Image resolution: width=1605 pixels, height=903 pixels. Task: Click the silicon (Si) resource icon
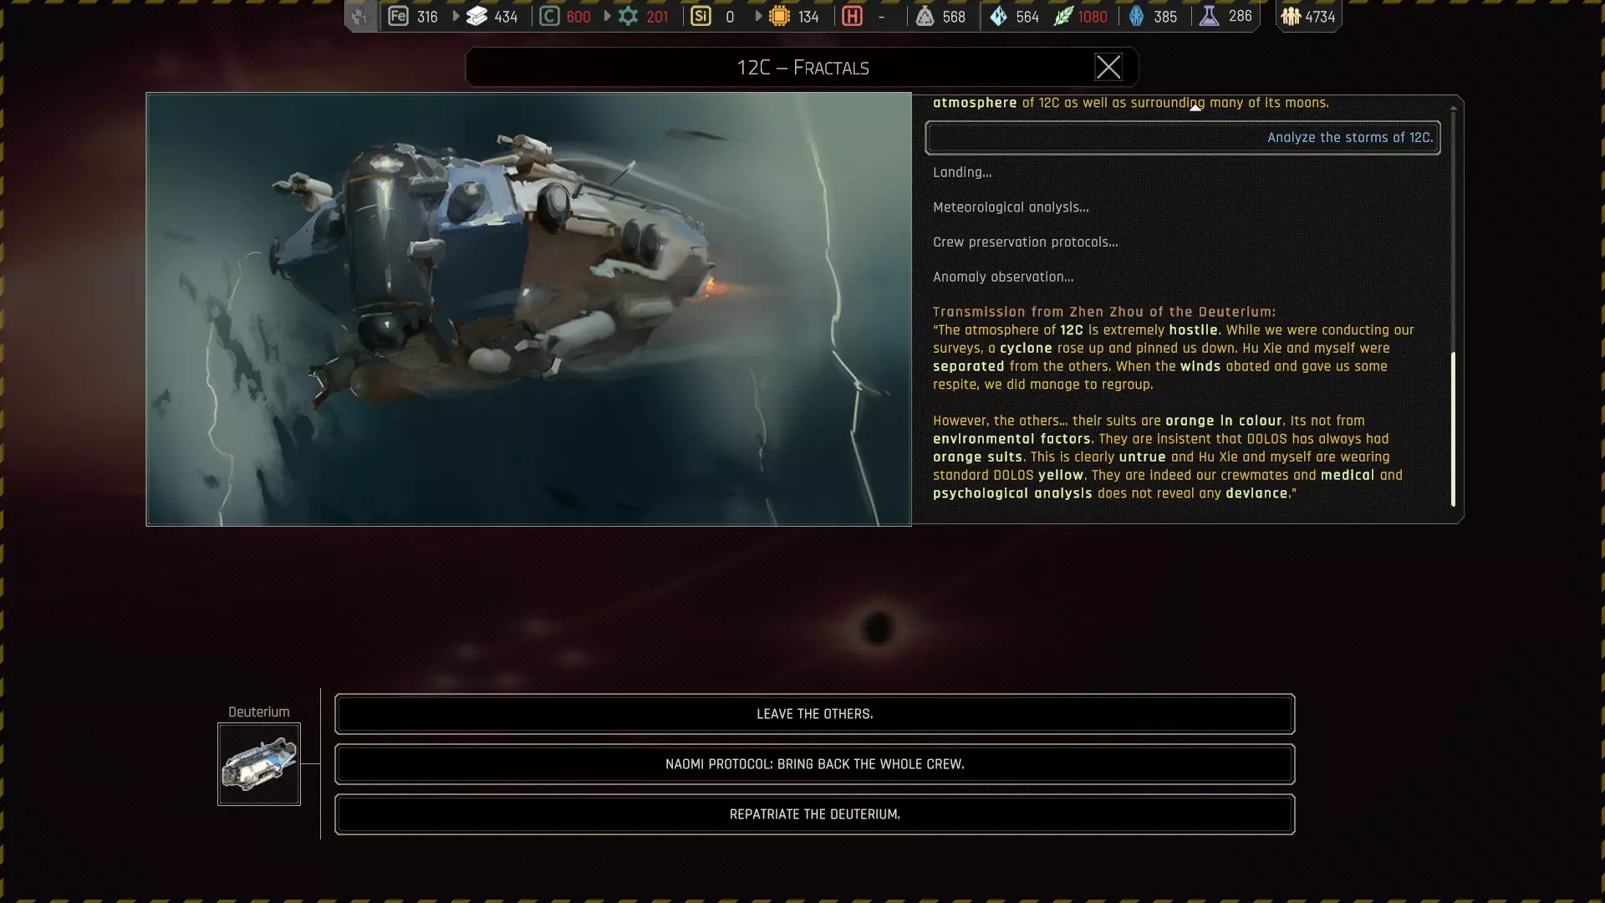pyautogui.click(x=701, y=16)
